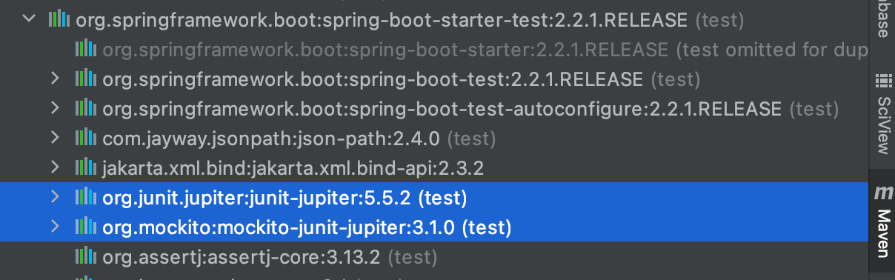
Task: Expand the spring-boot-test-autoconfigure dependency node
Action: 54,108
